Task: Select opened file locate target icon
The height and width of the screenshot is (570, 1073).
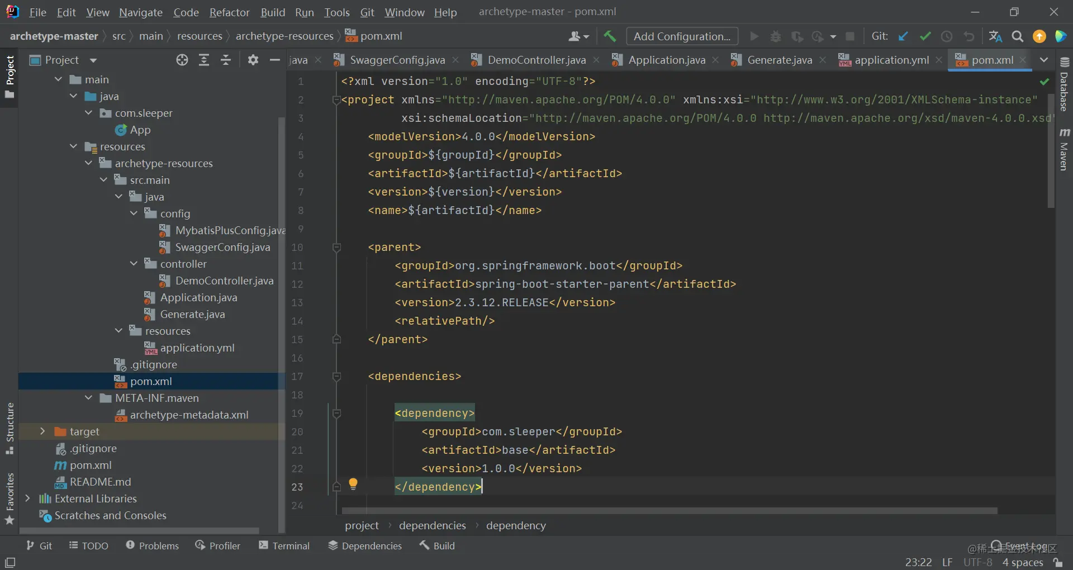Action: [x=182, y=60]
